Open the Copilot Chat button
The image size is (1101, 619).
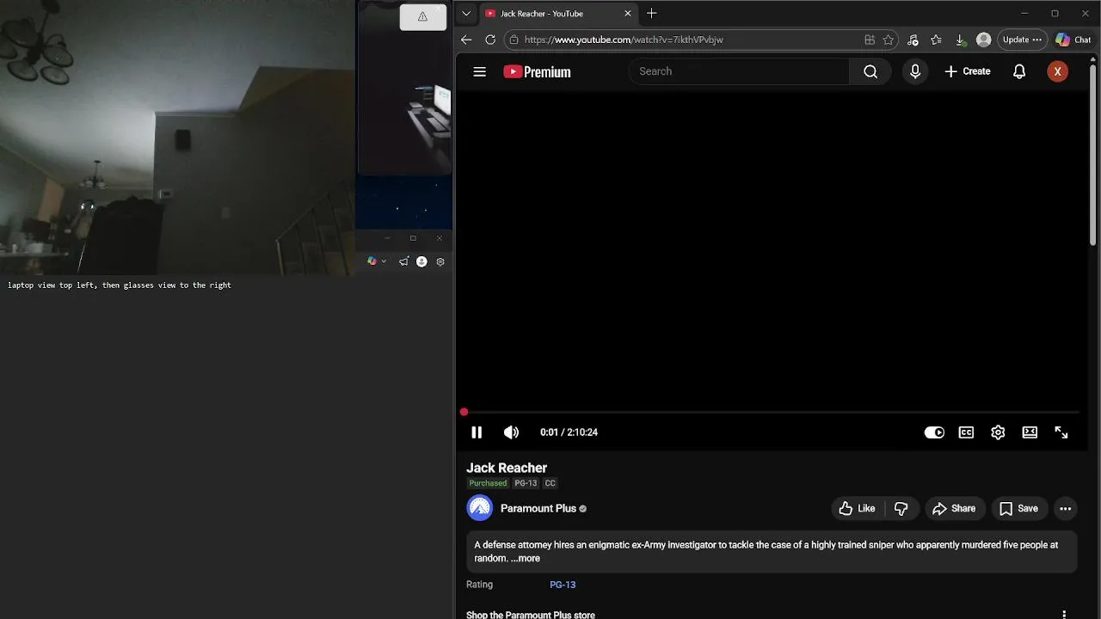(x=1073, y=40)
